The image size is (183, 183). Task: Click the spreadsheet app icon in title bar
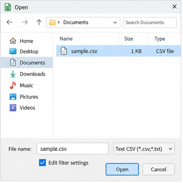coord(8,7)
